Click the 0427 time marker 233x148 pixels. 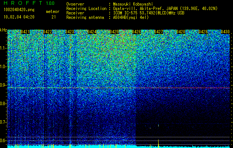tap(159, 32)
